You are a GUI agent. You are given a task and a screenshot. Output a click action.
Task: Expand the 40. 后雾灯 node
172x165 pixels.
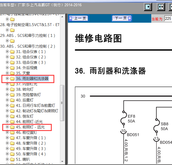pyautogui.click(x=7, y=100)
